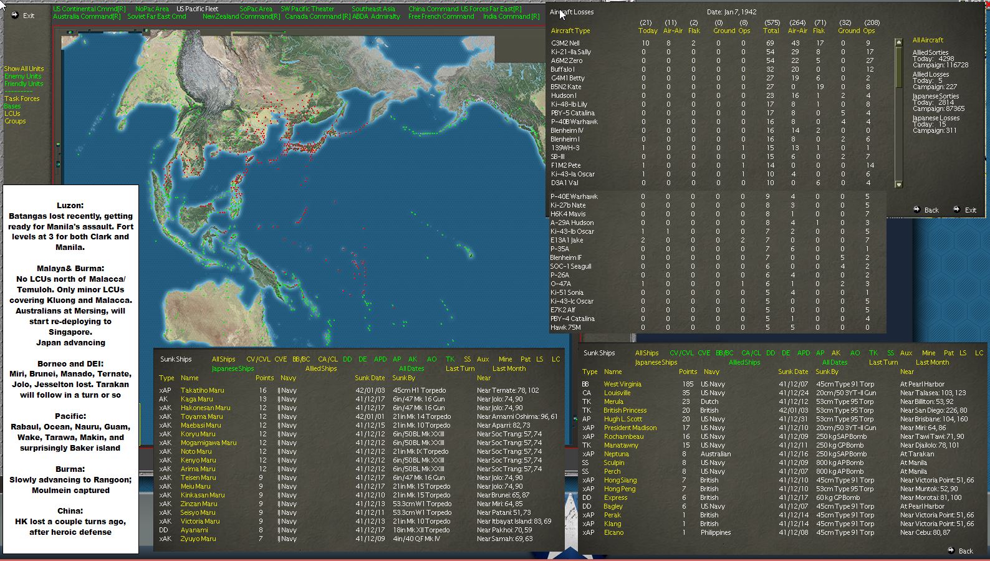Choose Last Turn in lower-right Sunk Ships panel

pyautogui.click(x=883, y=362)
